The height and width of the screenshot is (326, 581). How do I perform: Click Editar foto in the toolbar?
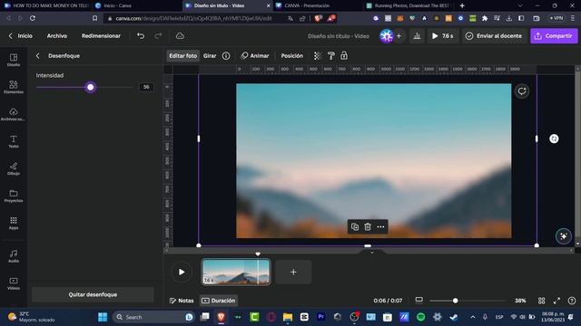pos(183,56)
